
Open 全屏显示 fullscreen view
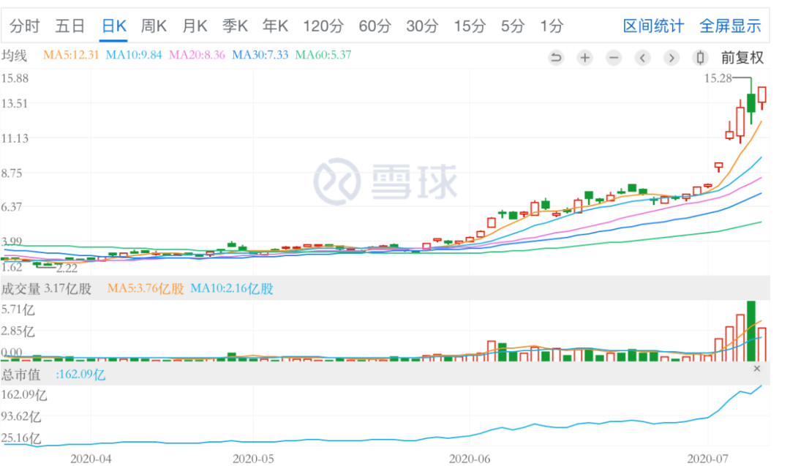730,26
